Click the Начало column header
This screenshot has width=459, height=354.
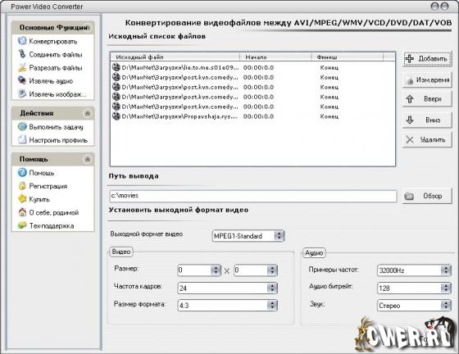point(275,57)
